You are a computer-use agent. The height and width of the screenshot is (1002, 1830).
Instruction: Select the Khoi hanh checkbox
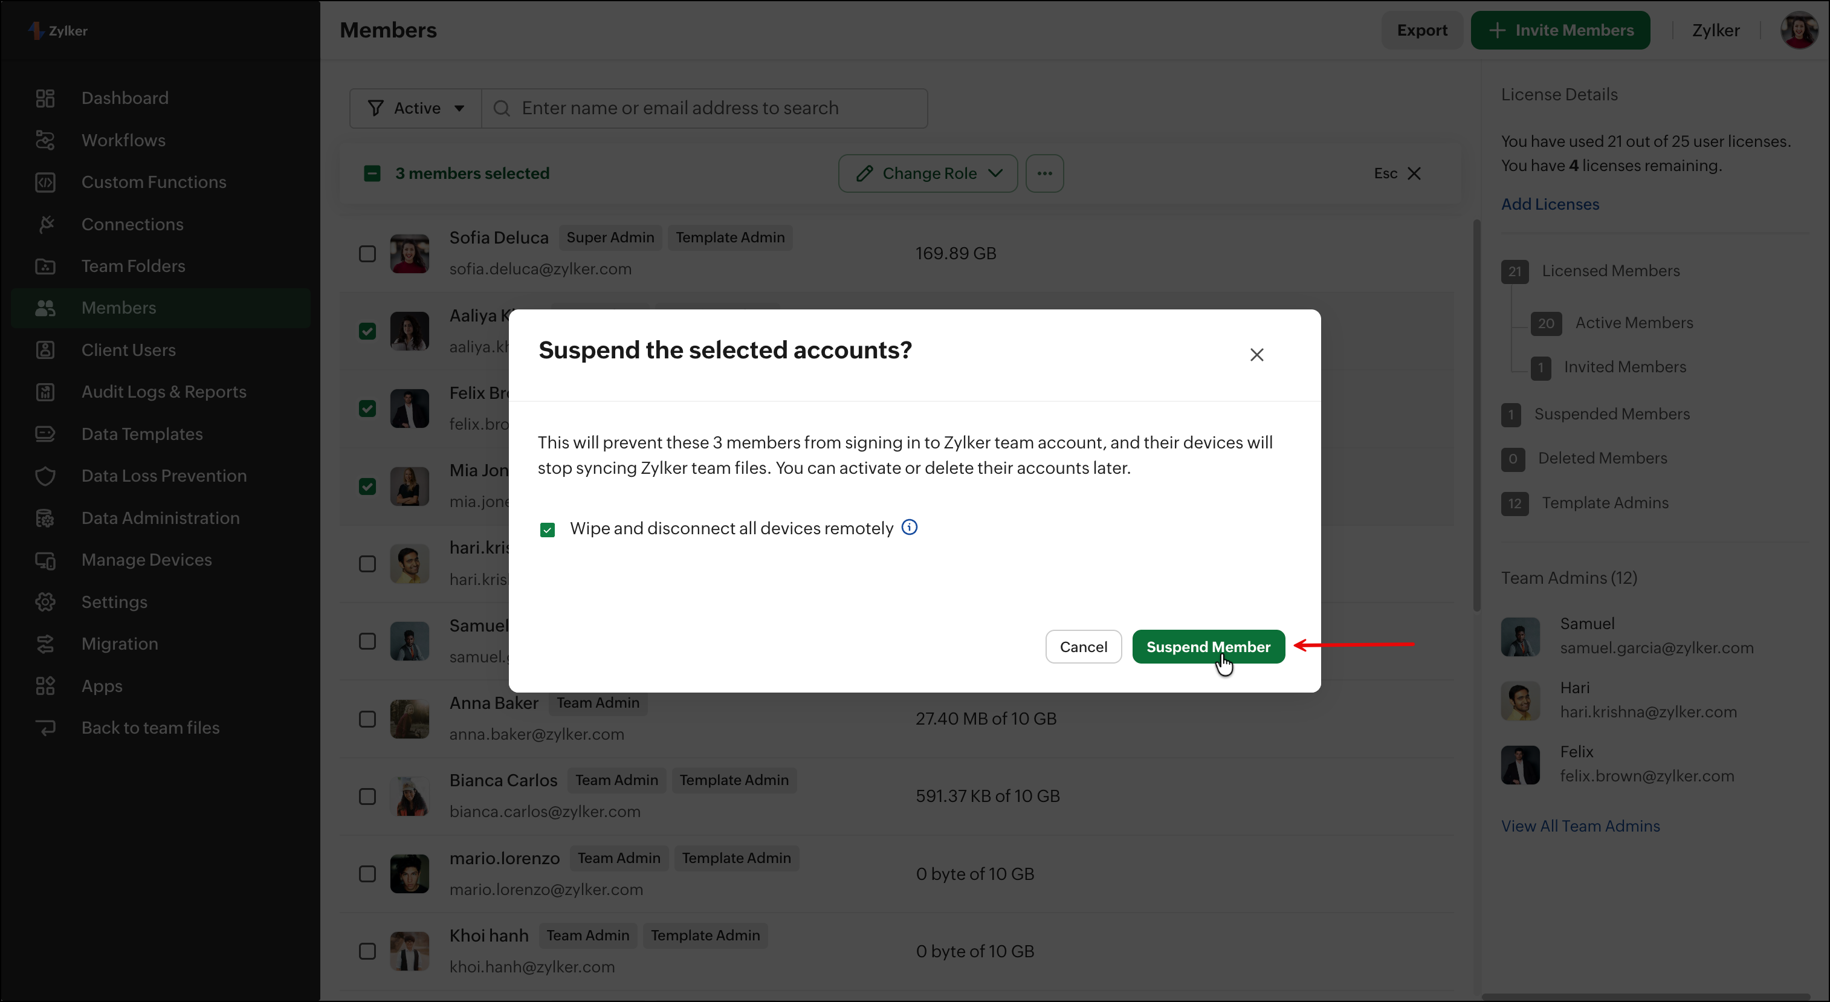(x=367, y=952)
